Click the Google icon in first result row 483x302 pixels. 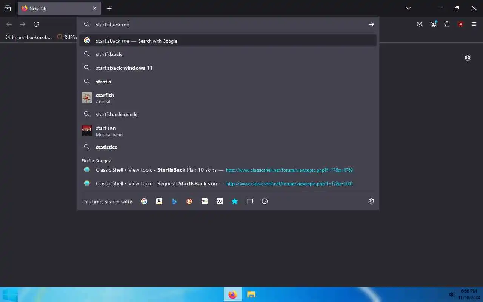[87, 40]
